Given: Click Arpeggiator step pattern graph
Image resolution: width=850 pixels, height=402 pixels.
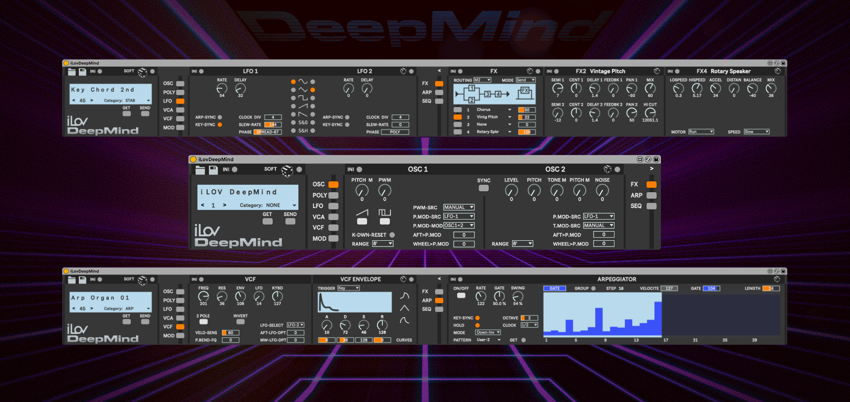Looking at the screenshot, I should point(662,315).
